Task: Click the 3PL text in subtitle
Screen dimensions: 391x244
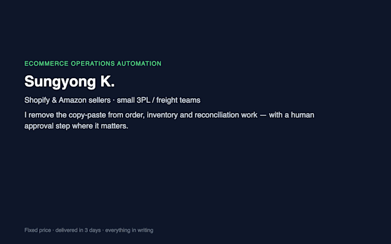Action: point(143,100)
